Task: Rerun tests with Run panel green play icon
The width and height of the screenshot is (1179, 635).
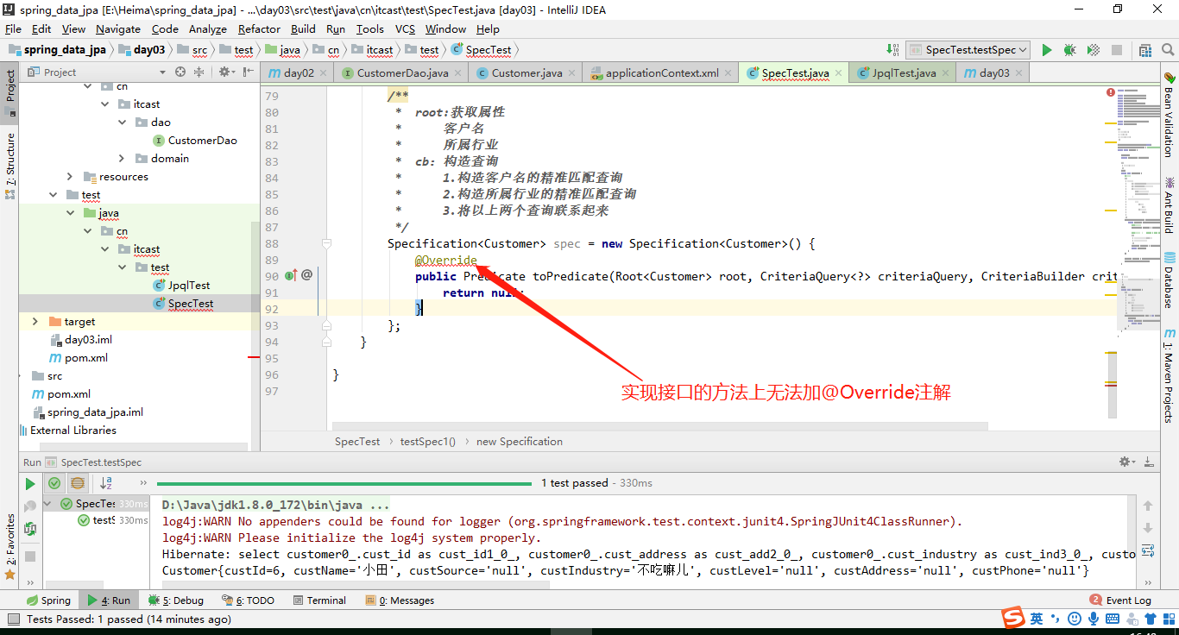Action: (30, 484)
